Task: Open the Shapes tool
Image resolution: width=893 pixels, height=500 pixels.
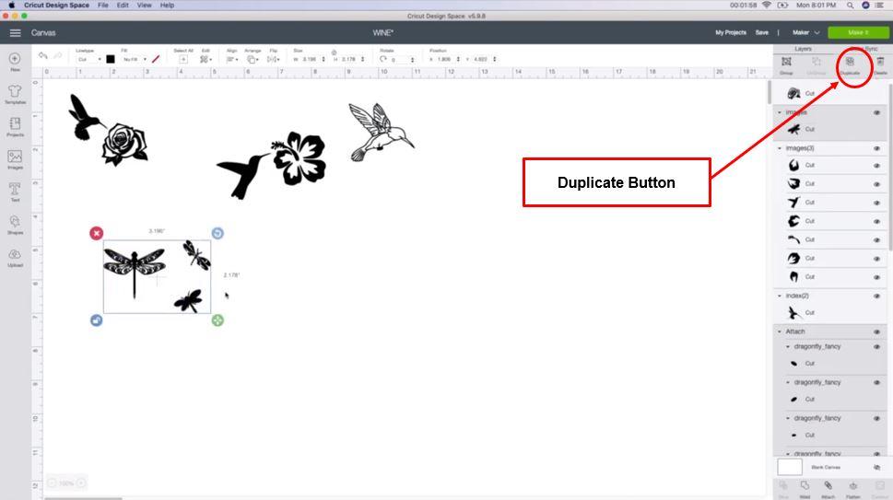Action: pyautogui.click(x=15, y=221)
